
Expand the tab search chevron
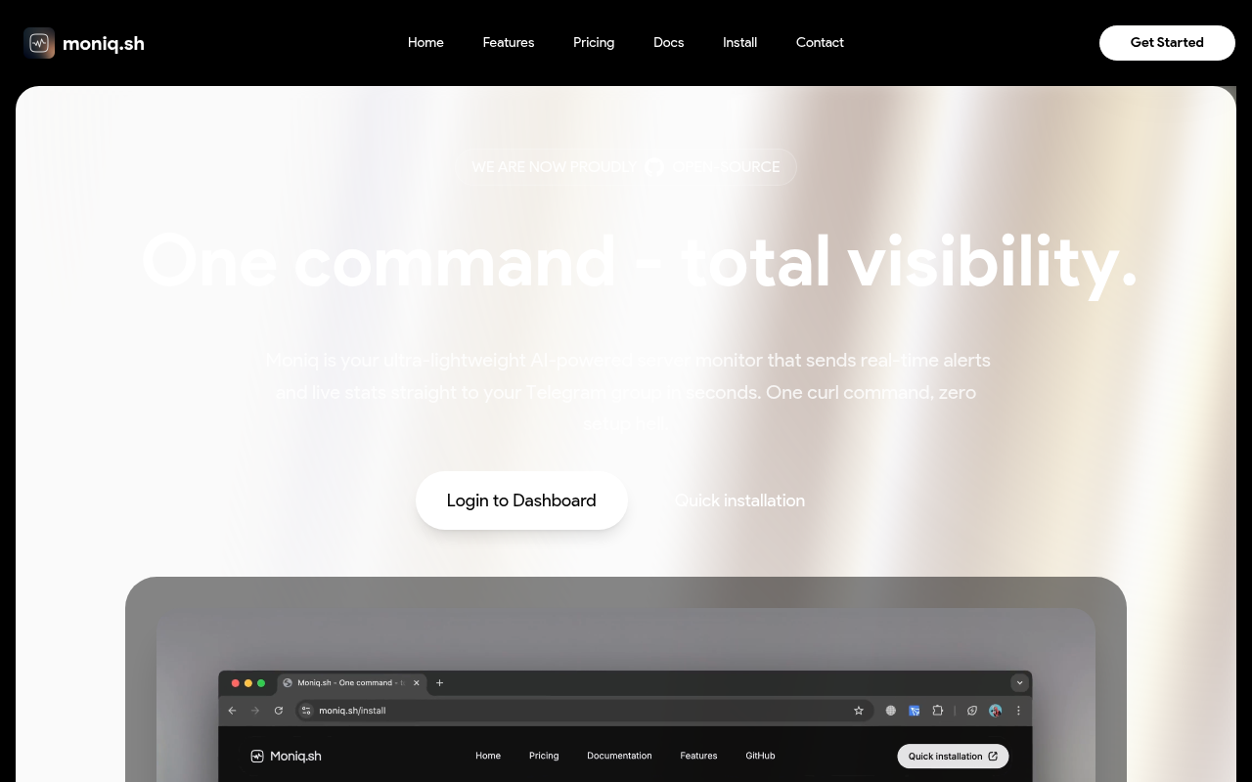1019,682
